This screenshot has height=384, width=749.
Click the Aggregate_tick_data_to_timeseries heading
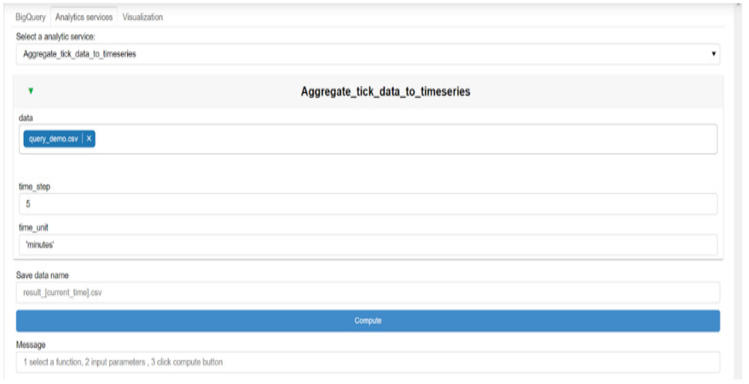pos(386,91)
